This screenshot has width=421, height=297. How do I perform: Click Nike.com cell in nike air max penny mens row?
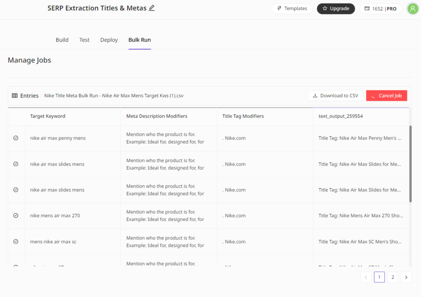pos(265,138)
